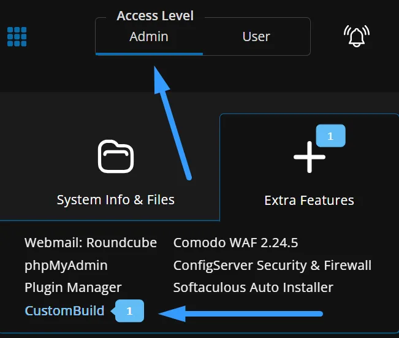The image size is (399, 338).
Task: Launch Softaculous Auto Installer
Action: (x=253, y=288)
